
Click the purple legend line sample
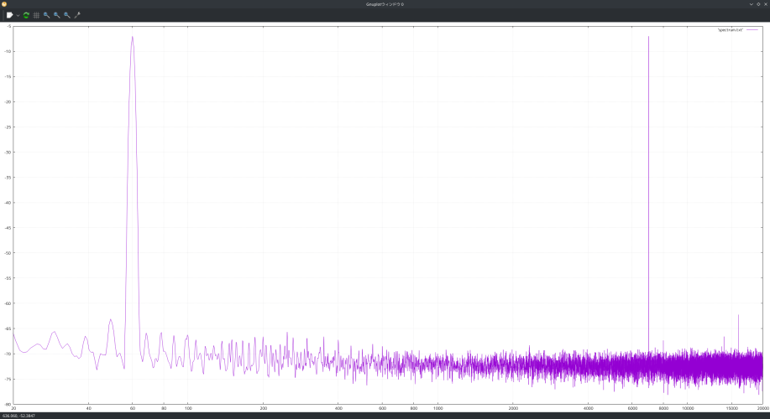752,30
